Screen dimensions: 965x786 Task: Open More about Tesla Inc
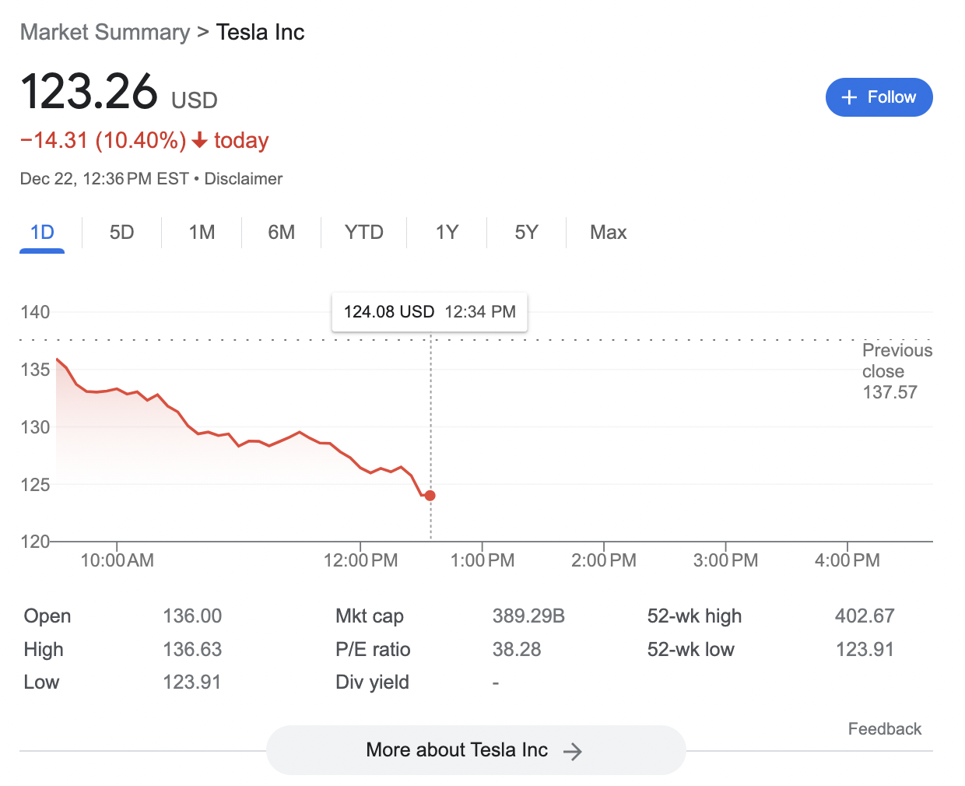(x=475, y=750)
